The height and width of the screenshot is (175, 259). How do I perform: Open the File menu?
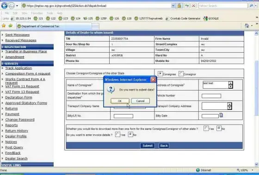coord(7,13)
